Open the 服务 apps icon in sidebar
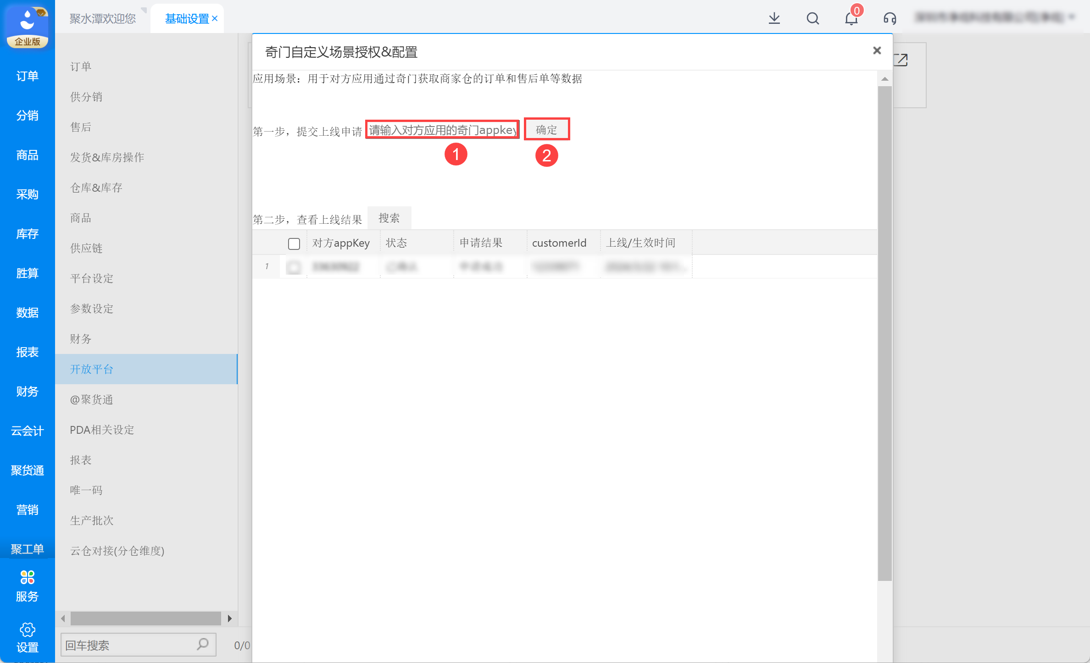1090x663 pixels. [x=27, y=577]
